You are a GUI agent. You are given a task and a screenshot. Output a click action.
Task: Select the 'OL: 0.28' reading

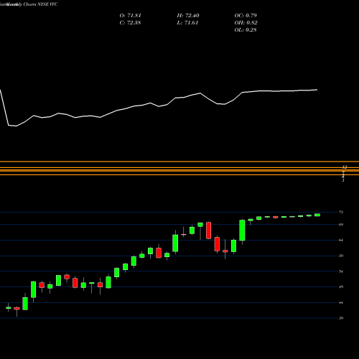246,30
